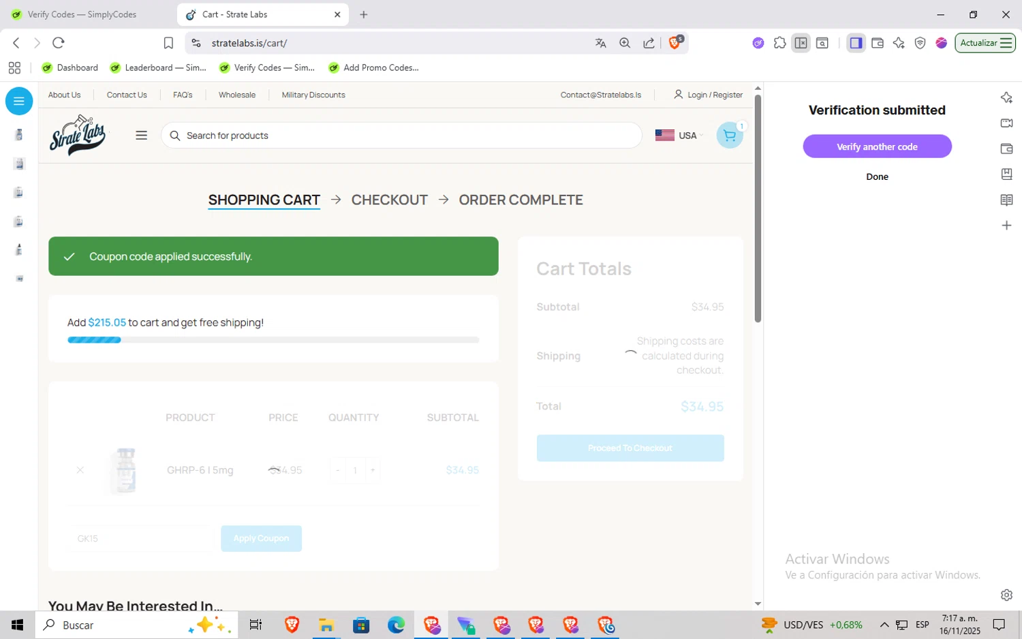The image size is (1022, 639).
Task: Go to the CHECKOUT step heading
Action: pyautogui.click(x=390, y=200)
